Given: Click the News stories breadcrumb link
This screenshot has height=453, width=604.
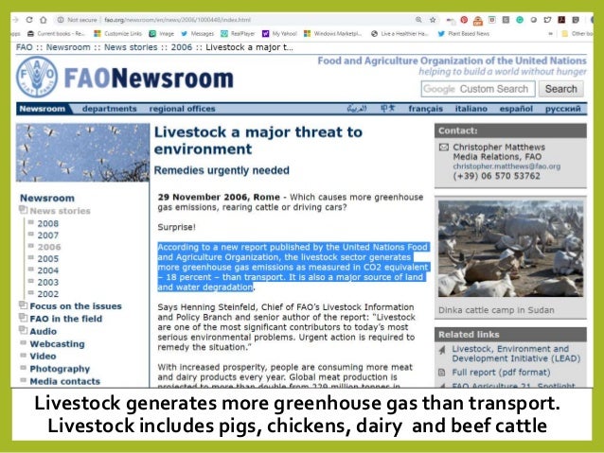Looking at the screenshot, I should tap(131, 47).
